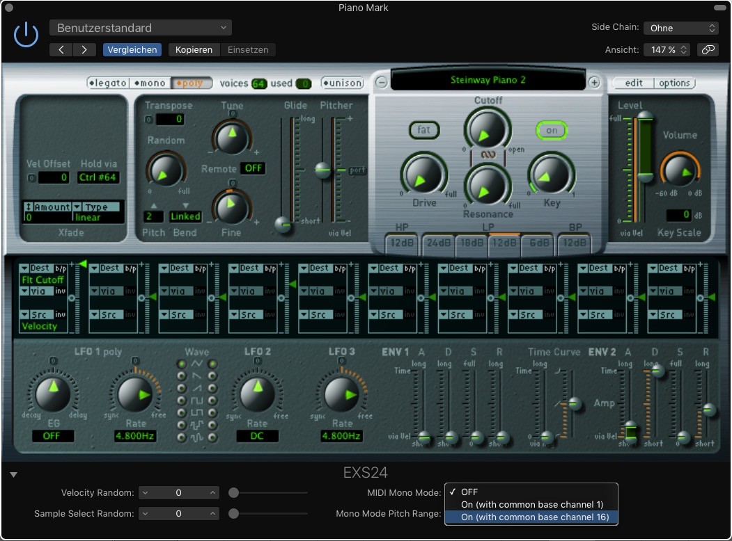Click the link chain icon button
The image size is (732, 541).
[708, 49]
